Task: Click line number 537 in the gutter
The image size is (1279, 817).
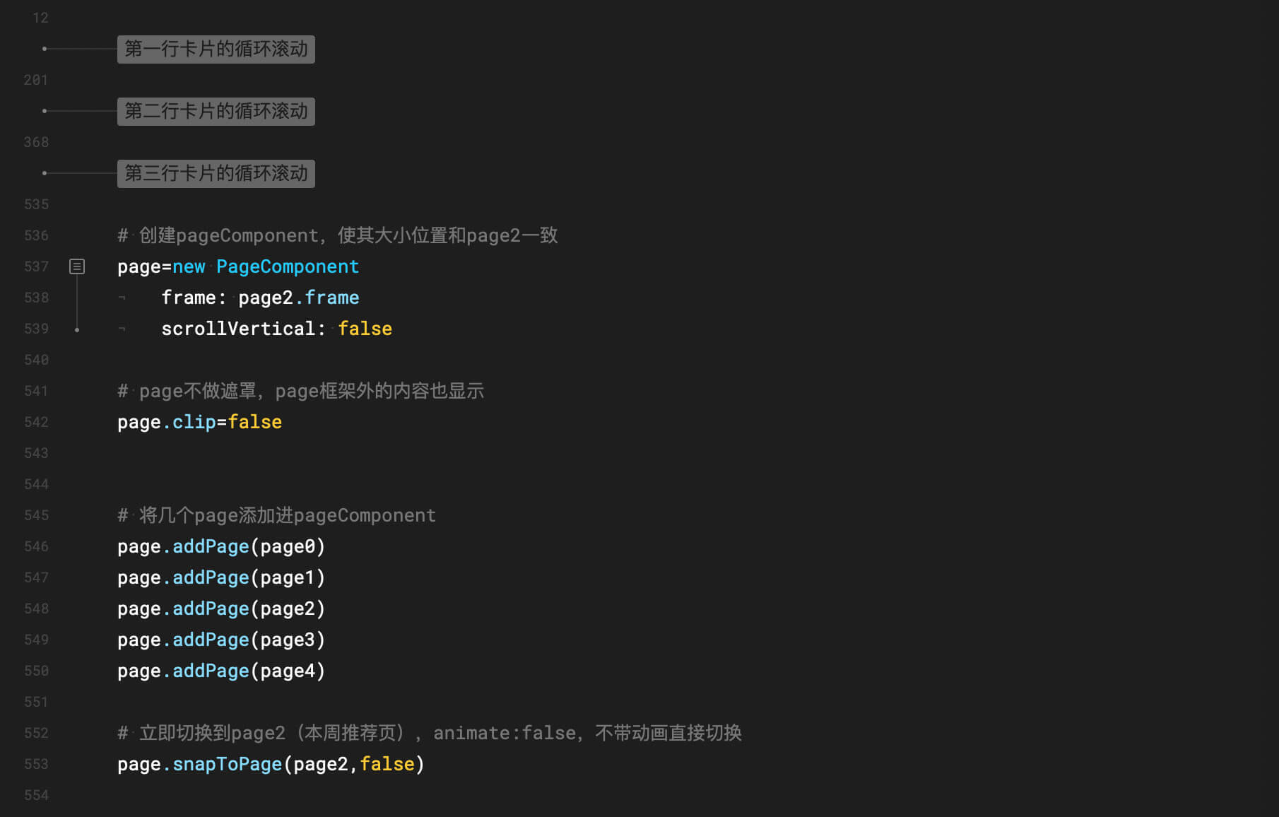Action: tap(36, 266)
